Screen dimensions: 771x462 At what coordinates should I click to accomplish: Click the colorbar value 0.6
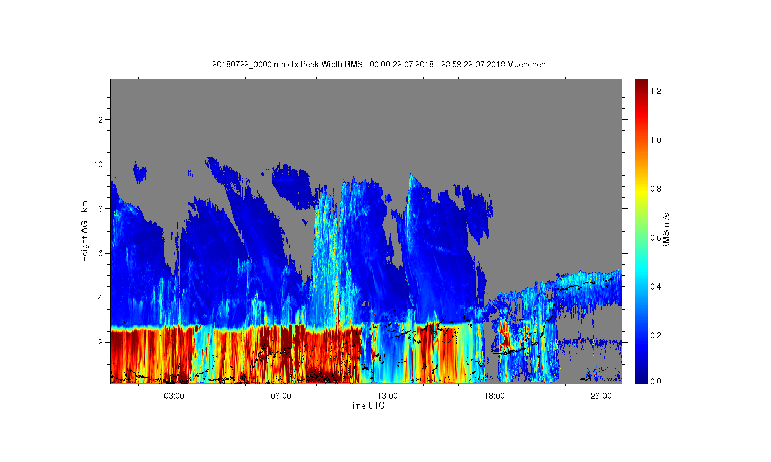655,238
